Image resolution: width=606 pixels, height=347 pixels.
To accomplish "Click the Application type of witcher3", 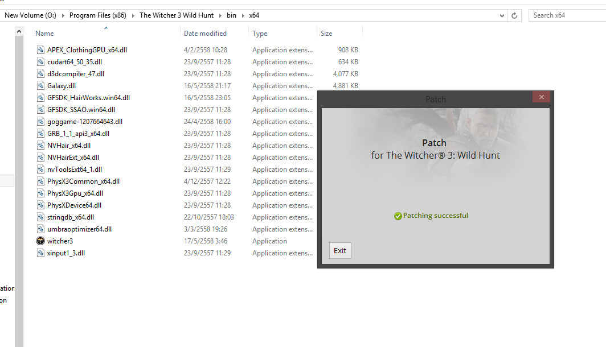I will (x=270, y=241).
